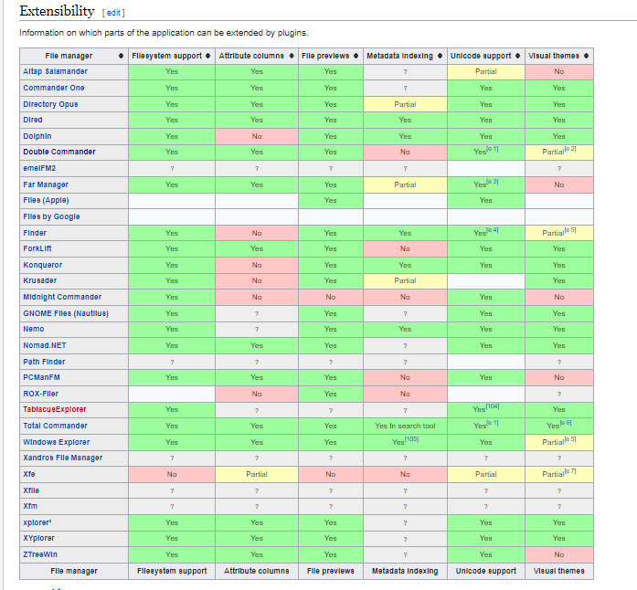The height and width of the screenshot is (590, 637).
Task: Open the ROX-Filer link
Action: [x=40, y=394]
